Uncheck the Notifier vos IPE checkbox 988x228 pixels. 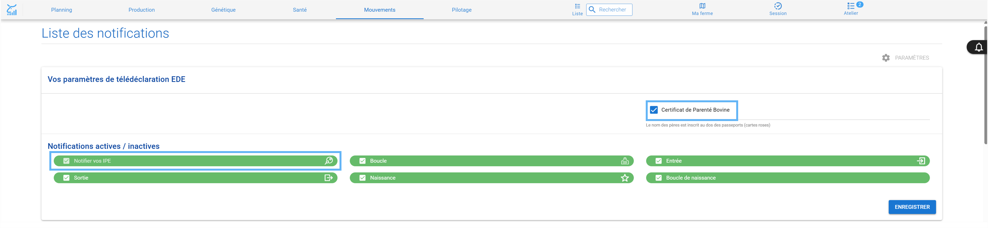[67, 161]
